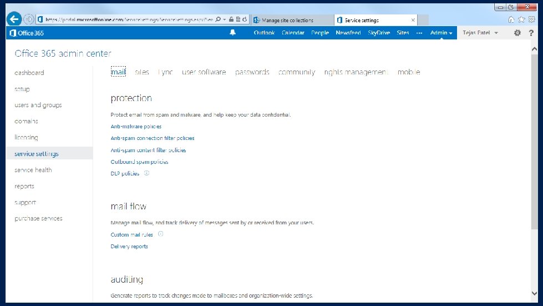Select the mail tab
Viewport: 543px width, 306px height.
(x=118, y=72)
